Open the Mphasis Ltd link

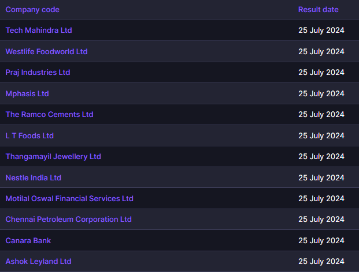click(x=27, y=93)
